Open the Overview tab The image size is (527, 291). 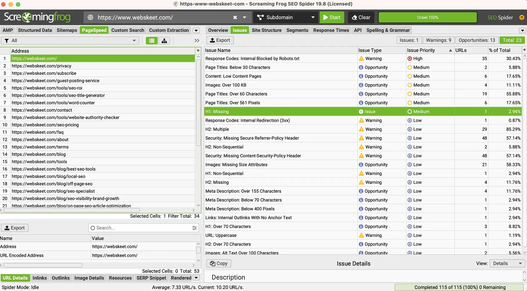click(218, 30)
